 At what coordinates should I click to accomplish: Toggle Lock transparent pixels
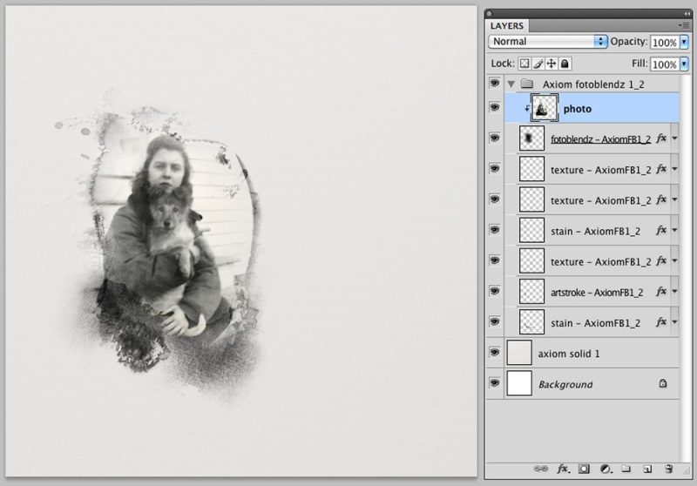click(524, 64)
